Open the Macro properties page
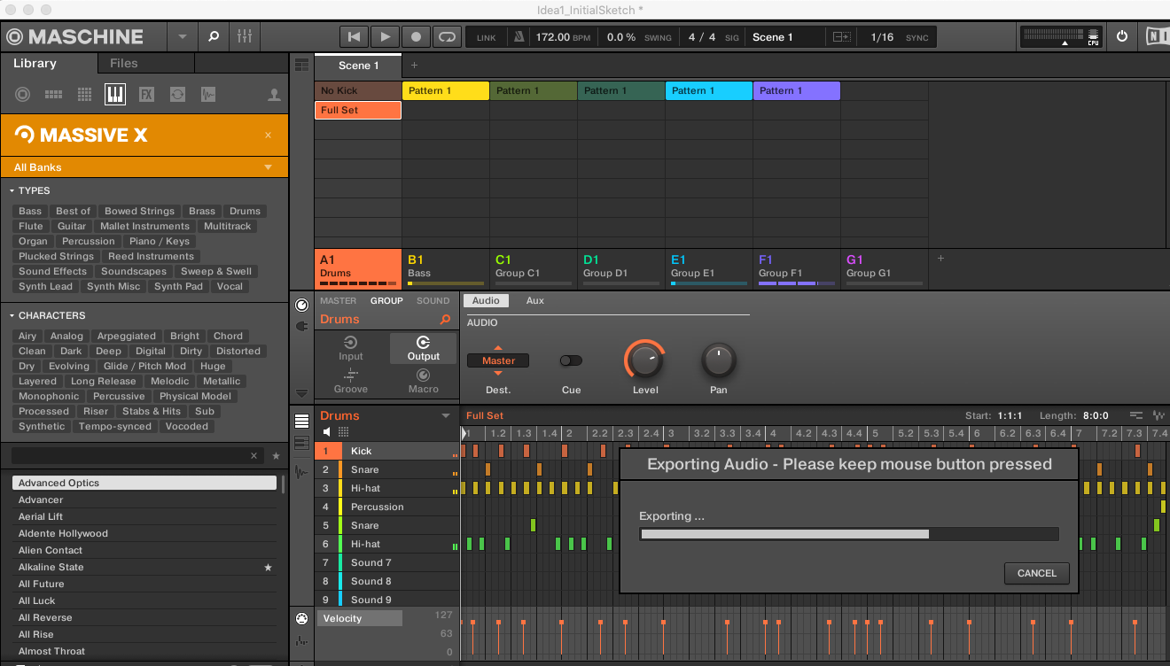 [423, 381]
